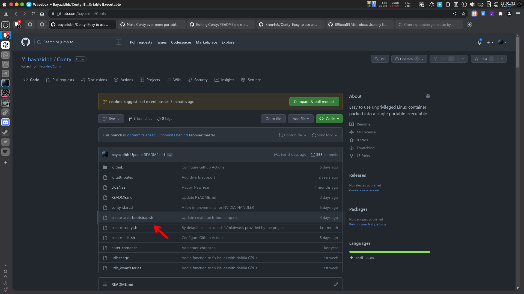Click Compare & pull request button
Viewport: 524px width, 294px height.
click(314, 102)
